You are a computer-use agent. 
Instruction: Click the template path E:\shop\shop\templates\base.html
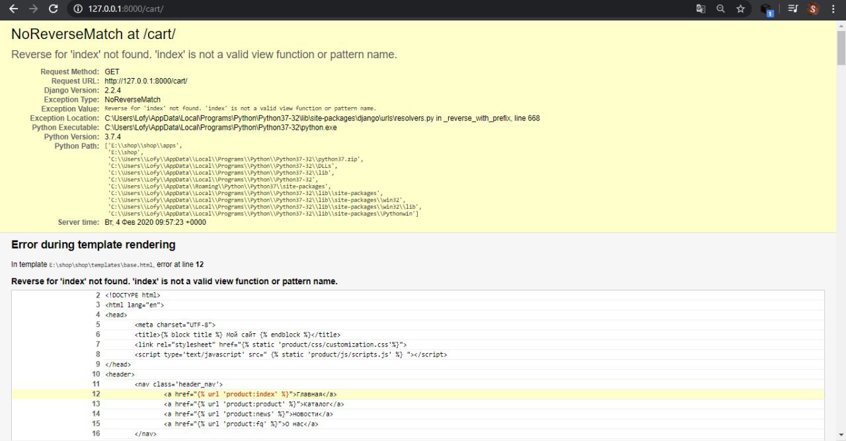click(101, 264)
